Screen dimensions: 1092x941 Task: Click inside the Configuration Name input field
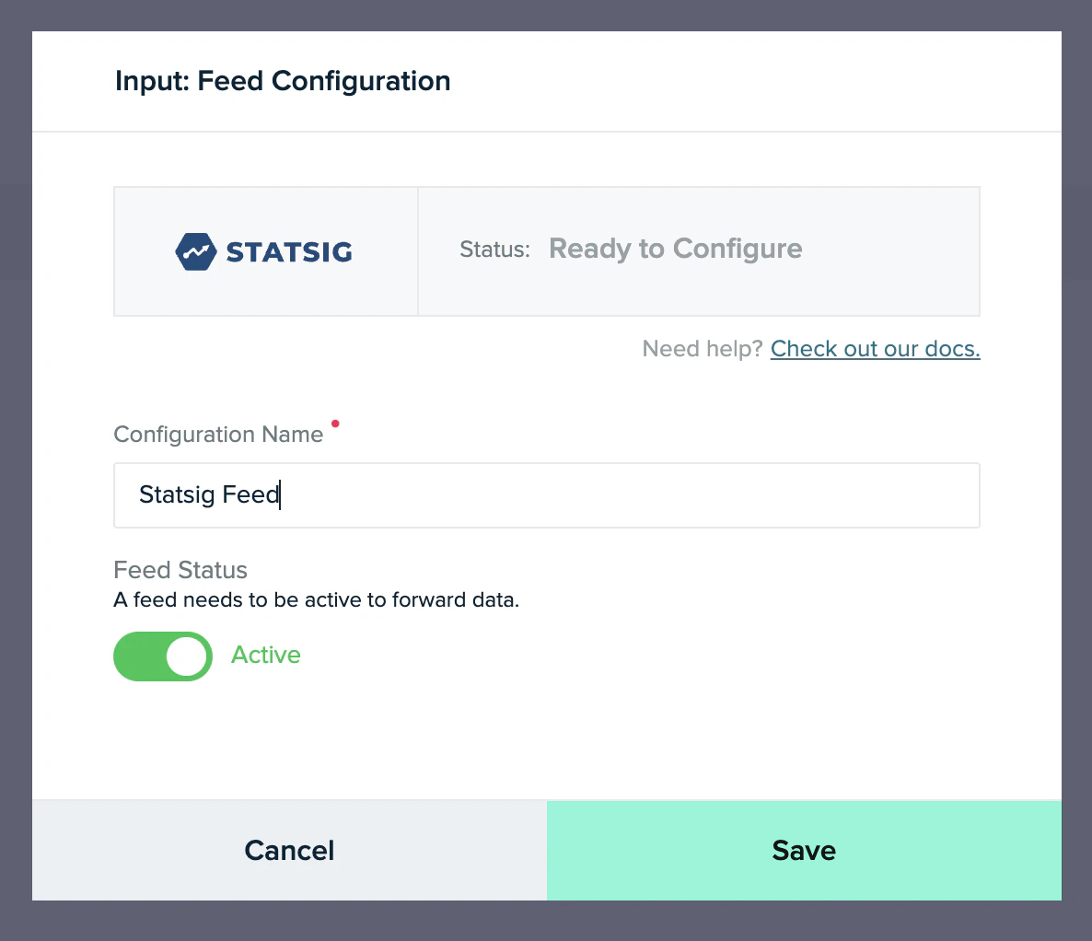point(546,495)
